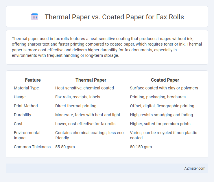Click the cell 'Offset, digital, flexographic printing'
Screen dimensions: 214x182
pos(162,106)
